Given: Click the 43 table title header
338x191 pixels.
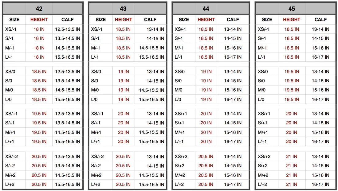Looking at the screenshot, I should pos(123,9).
